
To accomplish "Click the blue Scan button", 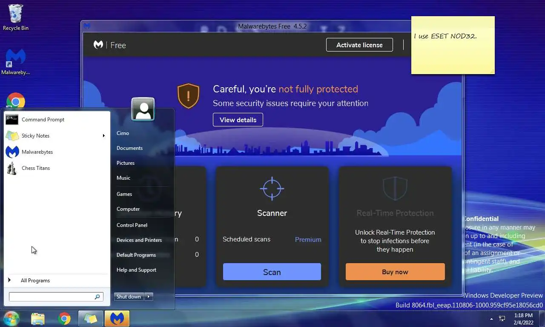I will (272, 272).
